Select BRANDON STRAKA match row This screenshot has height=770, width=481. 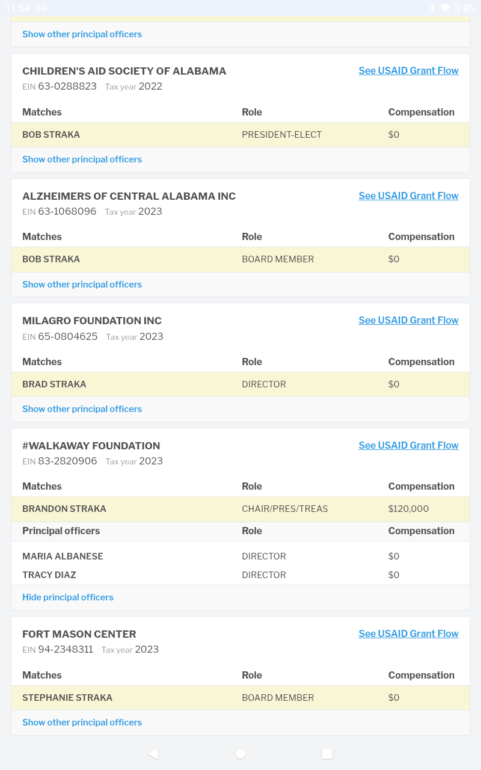pyautogui.click(x=240, y=509)
